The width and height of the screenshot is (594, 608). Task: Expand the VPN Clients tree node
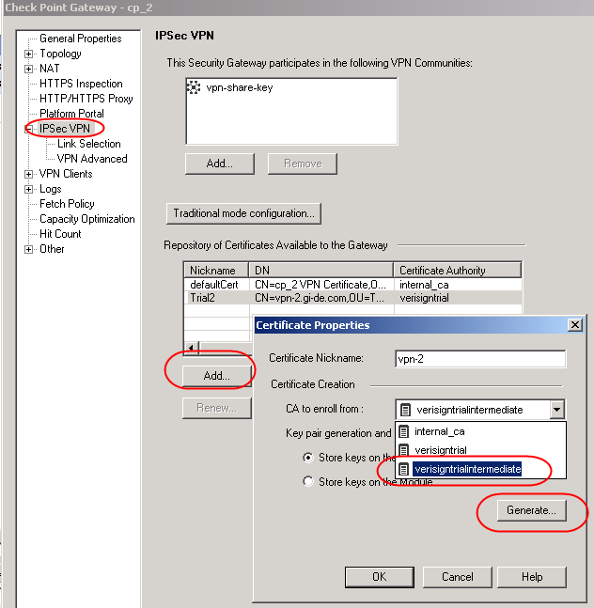coord(28,174)
